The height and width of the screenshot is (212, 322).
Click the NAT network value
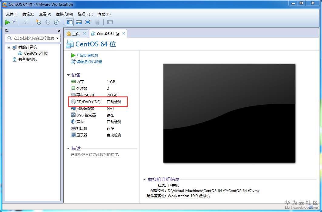tap(110, 109)
